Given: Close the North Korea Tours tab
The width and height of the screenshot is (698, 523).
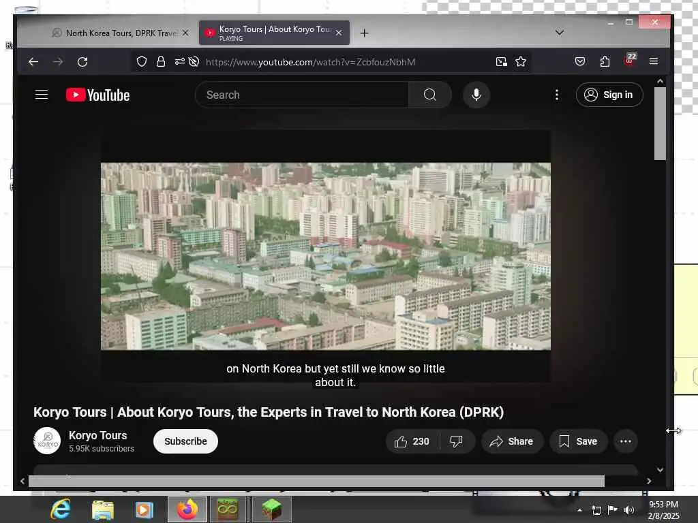Looking at the screenshot, I should coord(185,33).
